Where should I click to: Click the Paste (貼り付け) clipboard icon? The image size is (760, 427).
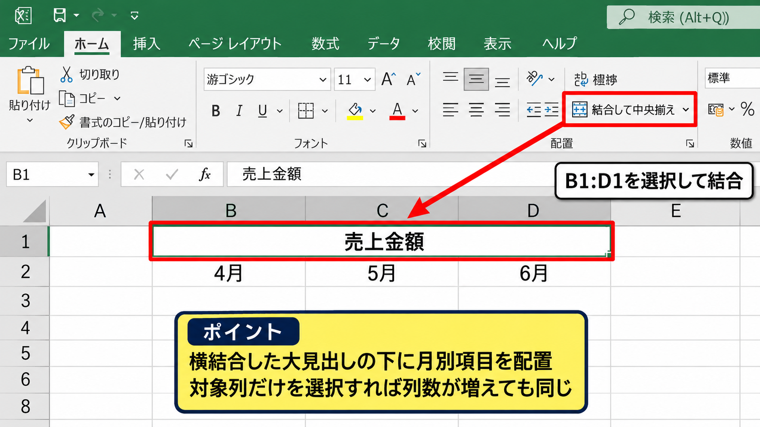click(30, 81)
